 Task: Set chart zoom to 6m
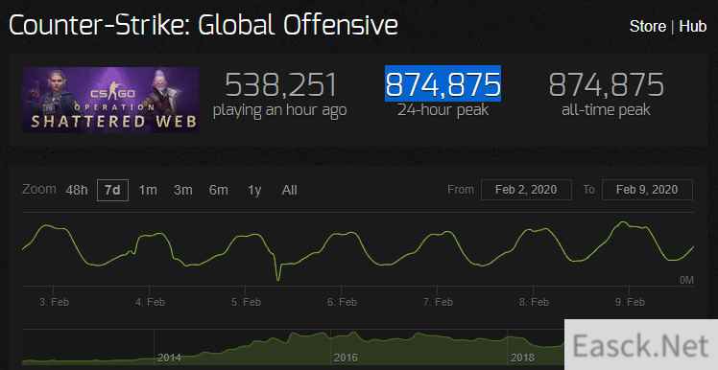click(x=219, y=190)
